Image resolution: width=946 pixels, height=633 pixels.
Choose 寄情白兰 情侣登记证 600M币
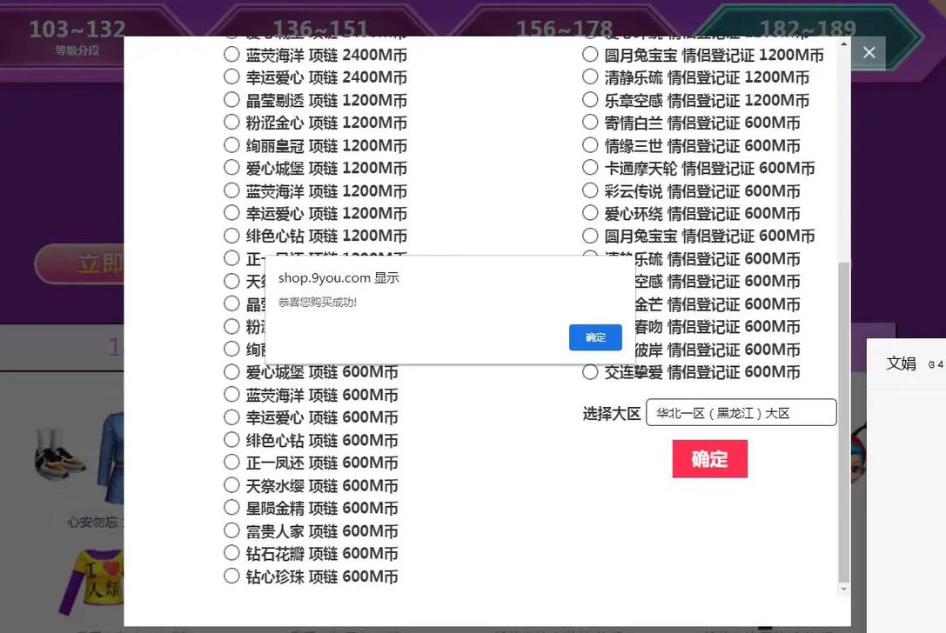tap(589, 122)
